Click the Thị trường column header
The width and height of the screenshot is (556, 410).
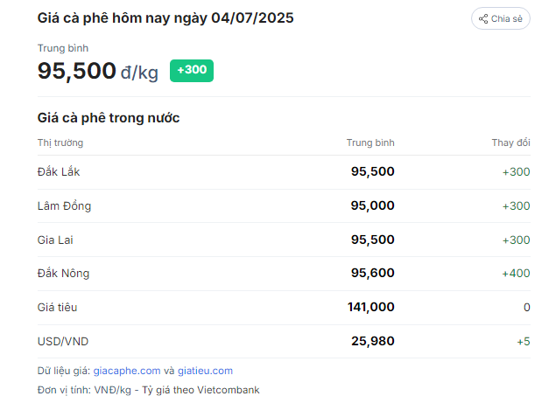[x=60, y=142]
